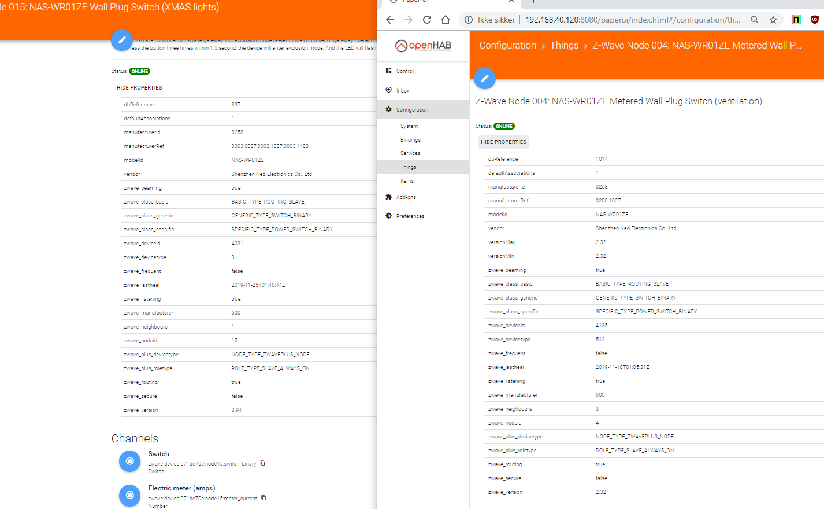Click the edit pencil for XMAS lights thing
This screenshot has height=509, width=824.
coord(122,40)
